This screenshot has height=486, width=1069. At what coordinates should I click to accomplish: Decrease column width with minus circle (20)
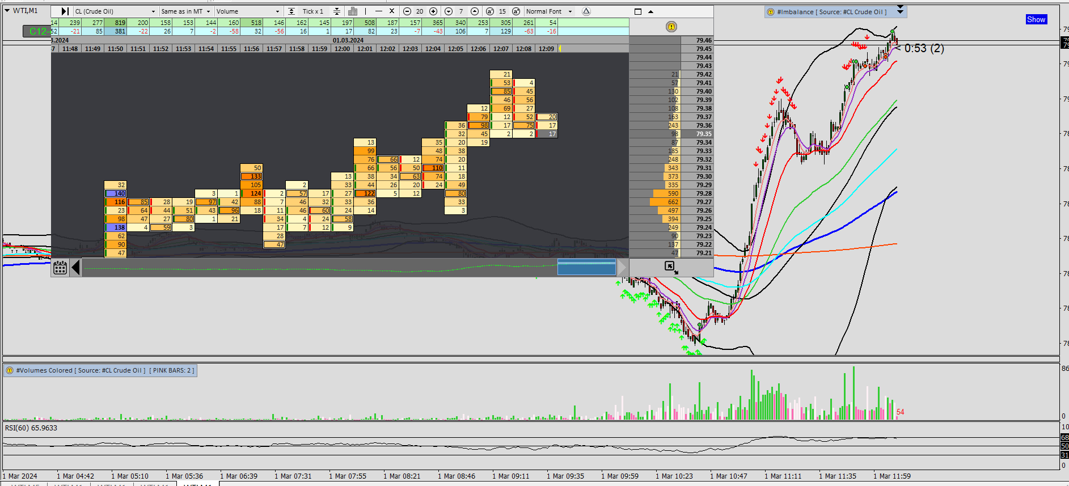point(407,11)
